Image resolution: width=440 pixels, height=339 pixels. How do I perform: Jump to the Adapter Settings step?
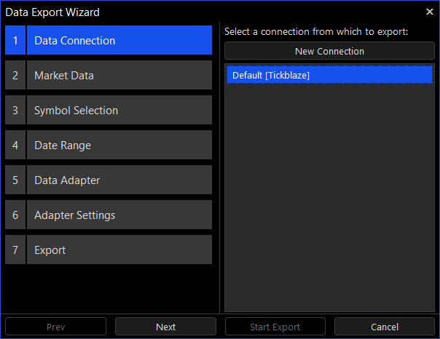click(x=119, y=215)
